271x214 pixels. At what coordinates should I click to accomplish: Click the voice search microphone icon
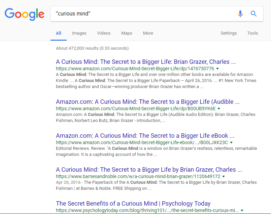click(240, 14)
